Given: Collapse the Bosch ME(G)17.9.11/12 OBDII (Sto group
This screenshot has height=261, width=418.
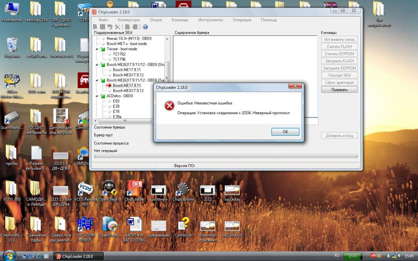Looking at the screenshot, I should pyautogui.click(x=97, y=65).
